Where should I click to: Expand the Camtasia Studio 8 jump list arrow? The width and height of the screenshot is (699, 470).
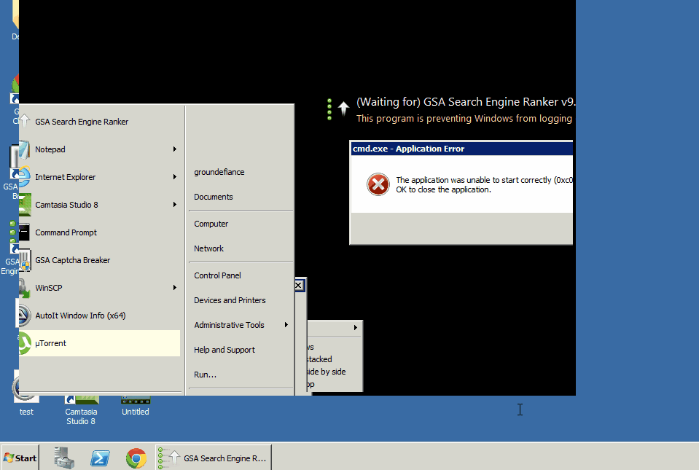(x=175, y=205)
